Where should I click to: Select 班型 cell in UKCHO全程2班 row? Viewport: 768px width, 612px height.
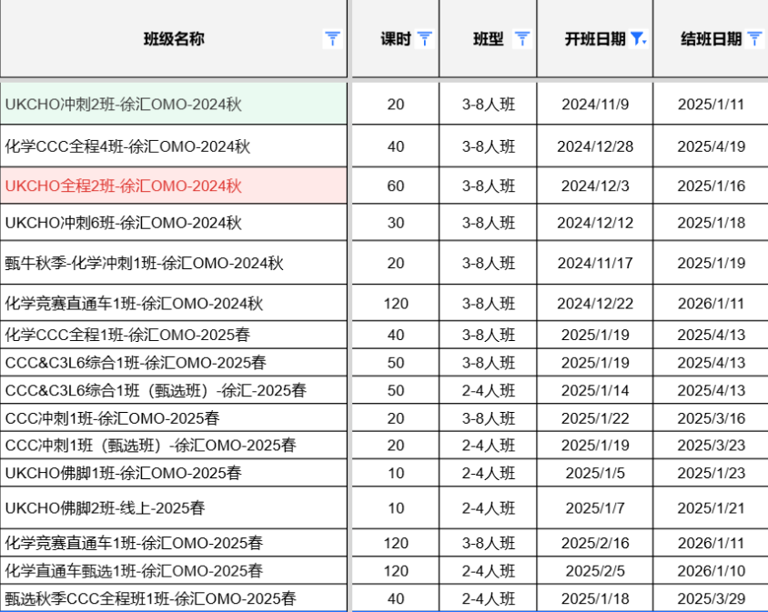click(x=488, y=186)
